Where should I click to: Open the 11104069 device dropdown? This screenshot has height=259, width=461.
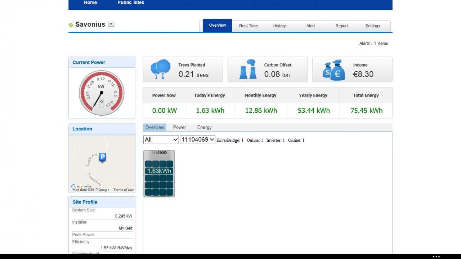click(x=197, y=140)
